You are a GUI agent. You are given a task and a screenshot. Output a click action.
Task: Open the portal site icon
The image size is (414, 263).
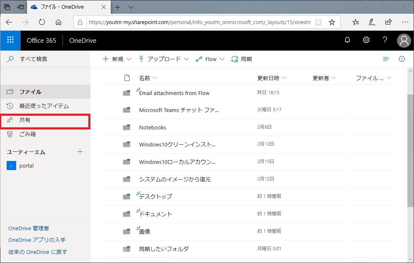[x=11, y=166]
